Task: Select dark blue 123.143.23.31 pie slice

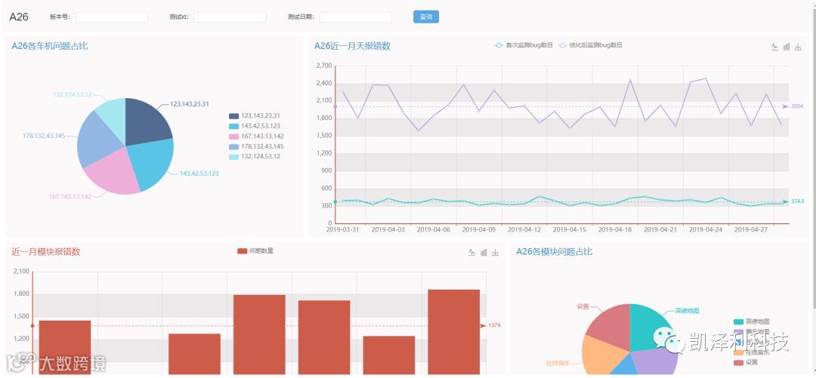Action: click(146, 122)
